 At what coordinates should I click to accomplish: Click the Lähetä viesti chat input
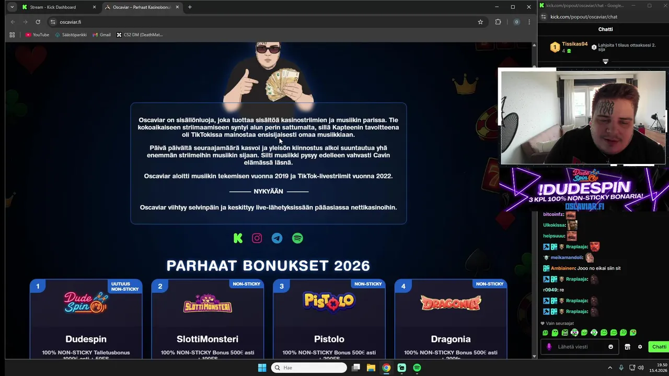(x=579, y=347)
